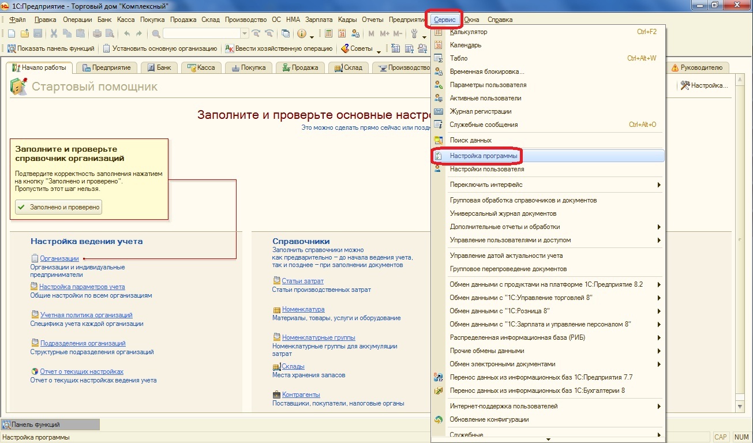
Task: Open the Организации link
Action: [59, 258]
